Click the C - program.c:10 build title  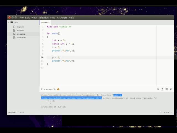[x=48, y=89]
